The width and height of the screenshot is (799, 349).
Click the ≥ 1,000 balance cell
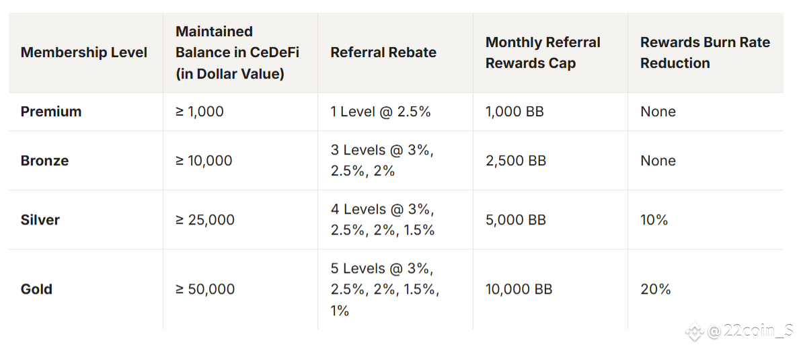click(199, 112)
